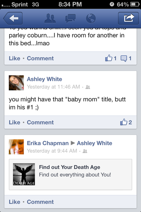The height and width of the screenshot is (212, 141).
Task: Open the messages chat bubbles icon
Action: 70,18
